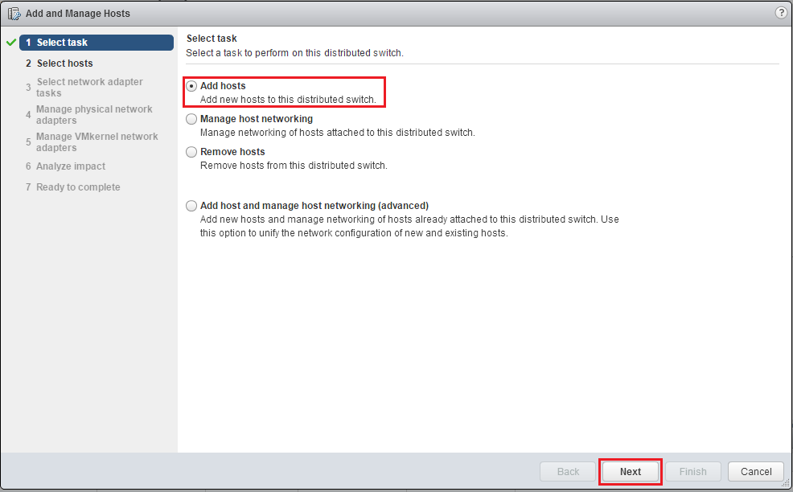This screenshot has height=492, width=793.
Task: Jump to step 3 Select network adapter tasks
Action: pyautogui.click(x=88, y=88)
